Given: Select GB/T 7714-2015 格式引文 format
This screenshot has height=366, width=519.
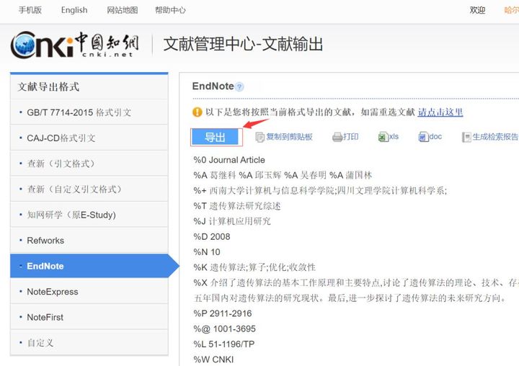Looking at the screenshot, I should click(x=89, y=112).
